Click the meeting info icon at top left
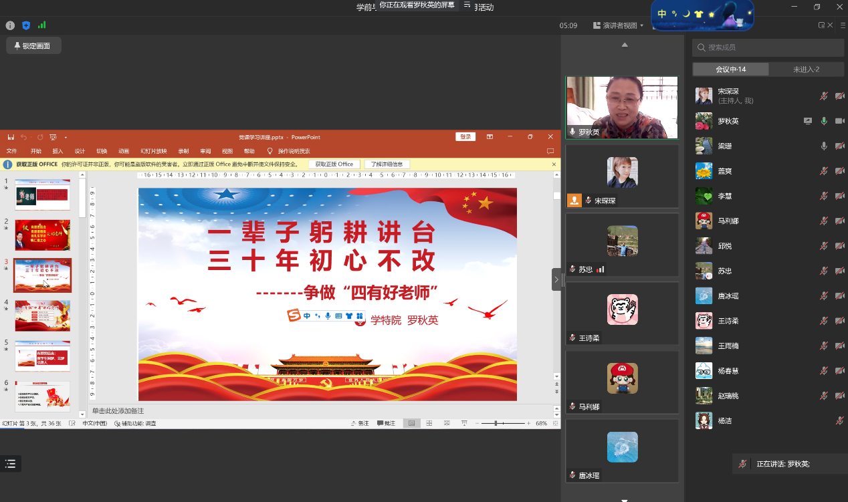848x502 pixels. pos(10,25)
